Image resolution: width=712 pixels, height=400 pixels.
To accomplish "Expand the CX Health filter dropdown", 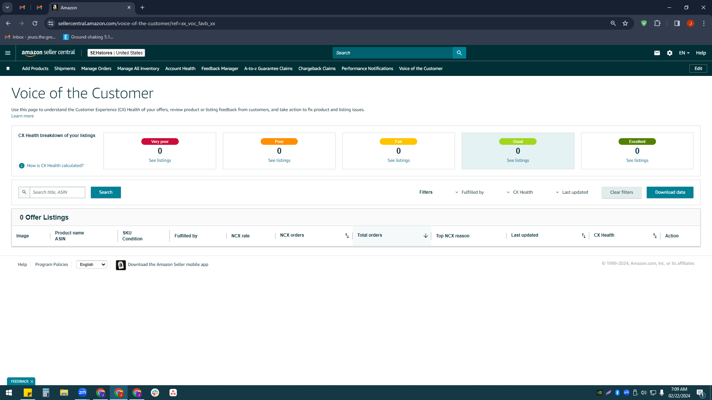I will [x=520, y=192].
